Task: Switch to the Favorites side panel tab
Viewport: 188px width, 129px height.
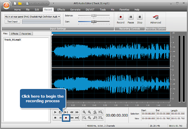Action: tap(26, 34)
